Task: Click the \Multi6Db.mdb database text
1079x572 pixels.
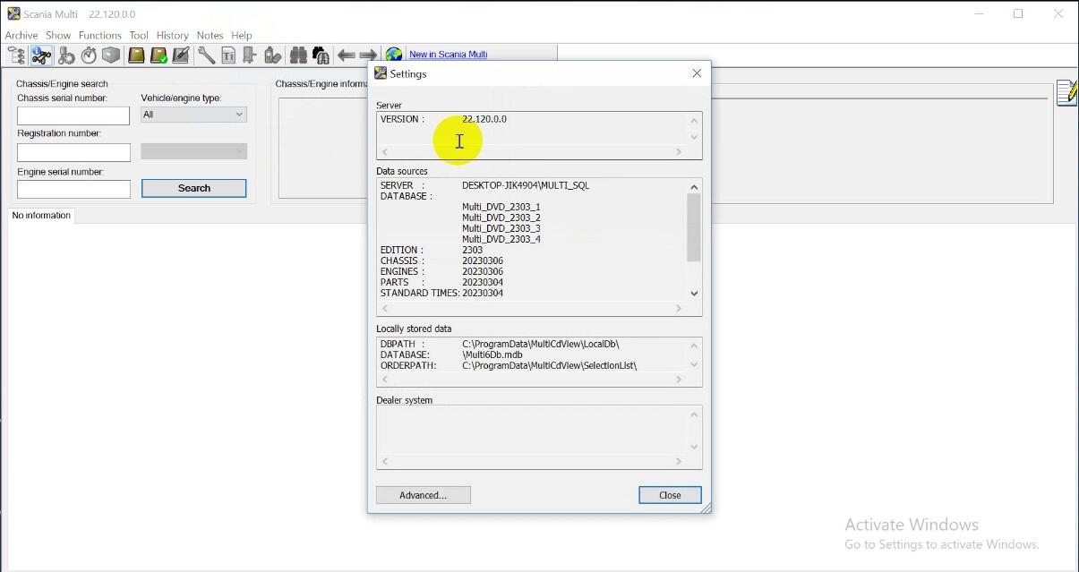Action: coord(492,354)
